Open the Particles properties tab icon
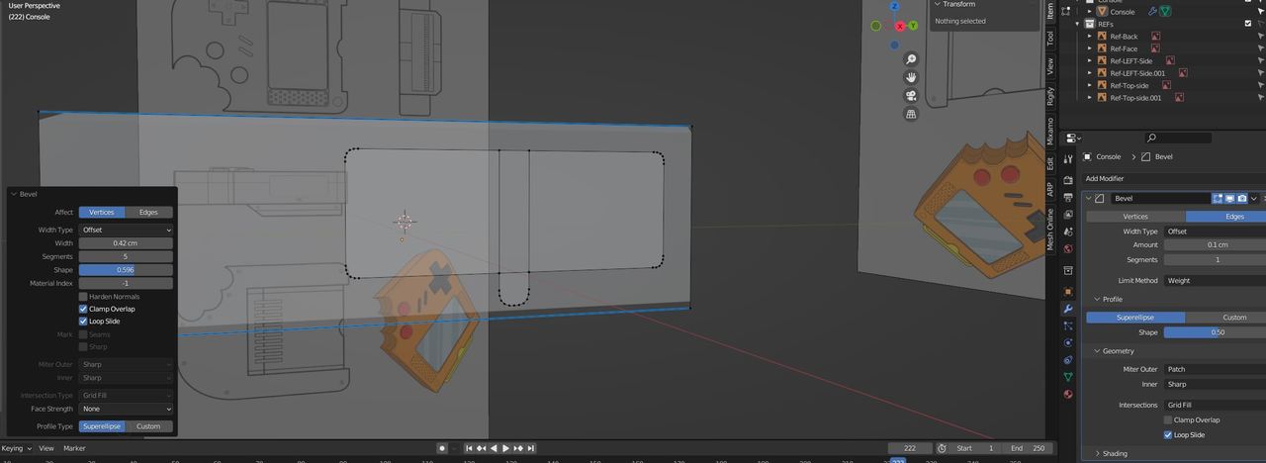 (1067, 325)
